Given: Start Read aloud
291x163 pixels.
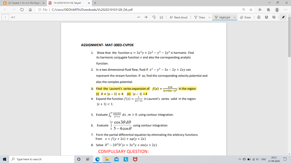Looking at the screenshot, I should click(178, 17).
